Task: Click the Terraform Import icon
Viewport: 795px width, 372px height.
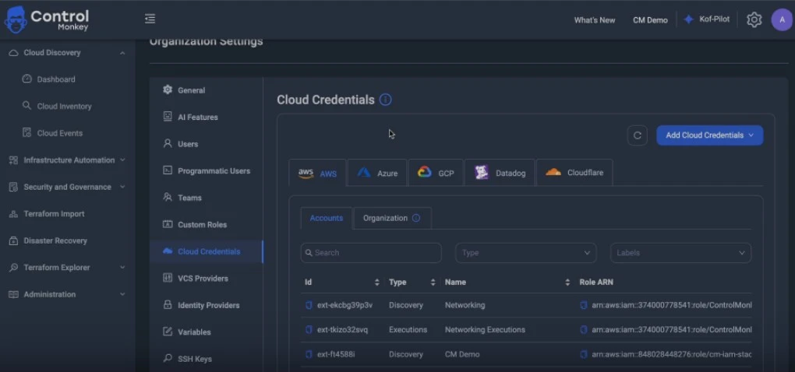Action: click(14, 214)
